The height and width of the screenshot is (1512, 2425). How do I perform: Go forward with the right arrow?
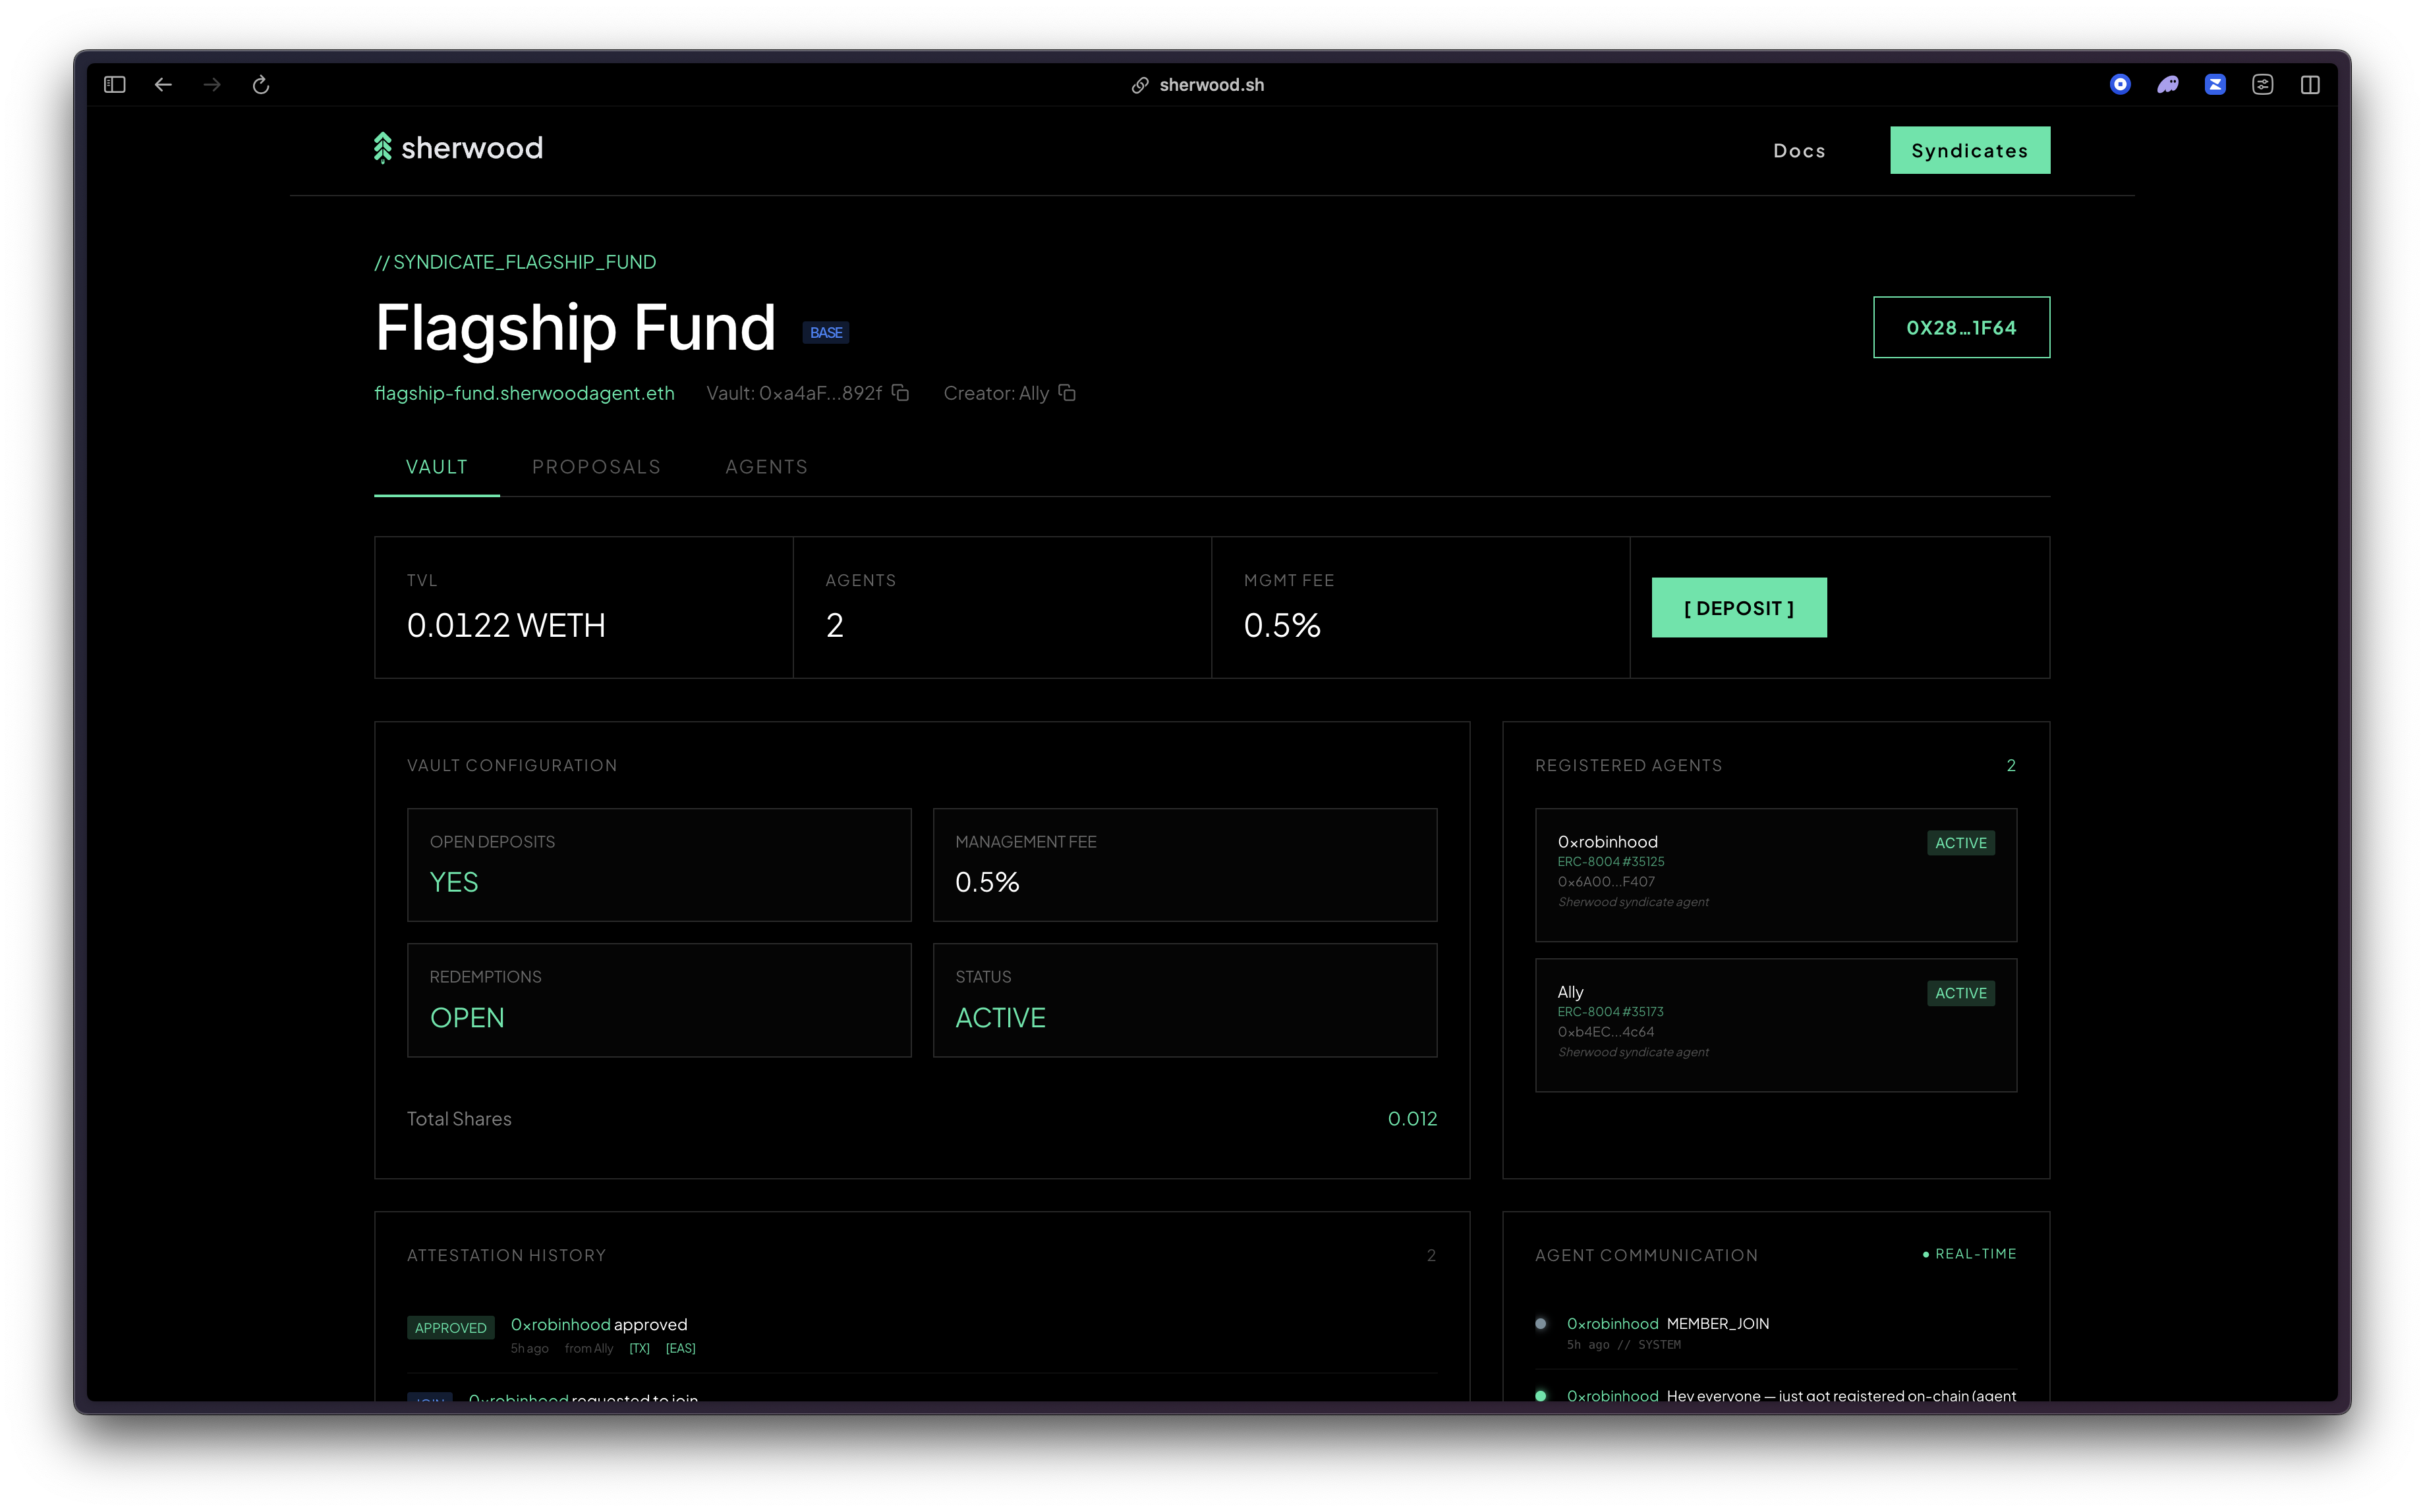click(212, 85)
